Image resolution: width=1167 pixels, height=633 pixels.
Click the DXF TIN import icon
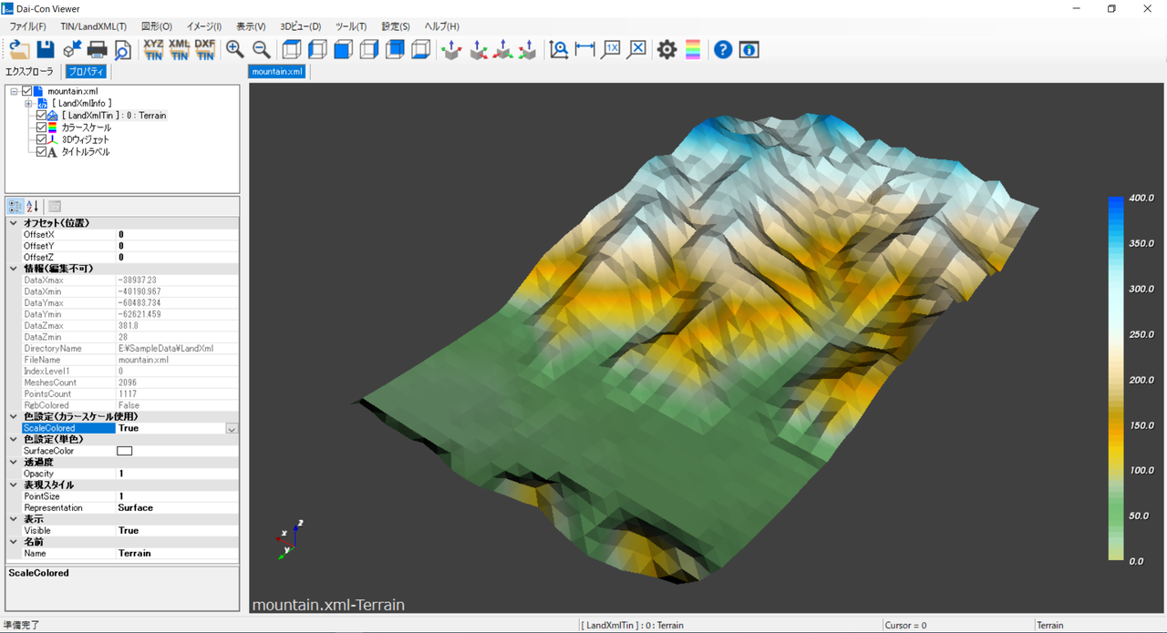(204, 49)
